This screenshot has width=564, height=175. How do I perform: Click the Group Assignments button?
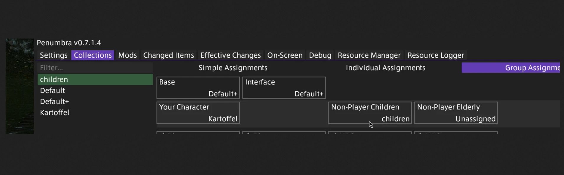511,68
